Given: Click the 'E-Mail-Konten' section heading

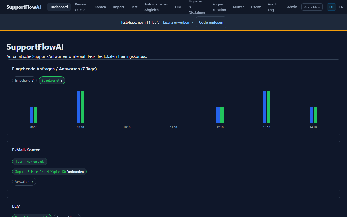Looking at the screenshot, I should [x=26, y=150].
